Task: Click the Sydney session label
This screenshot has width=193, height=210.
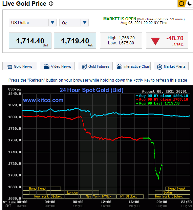Action: [x=169, y=192]
